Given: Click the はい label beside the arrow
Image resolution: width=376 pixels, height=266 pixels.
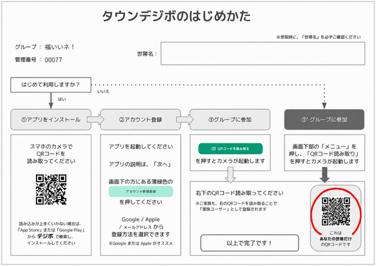Looking at the screenshot, I should click(x=62, y=99).
